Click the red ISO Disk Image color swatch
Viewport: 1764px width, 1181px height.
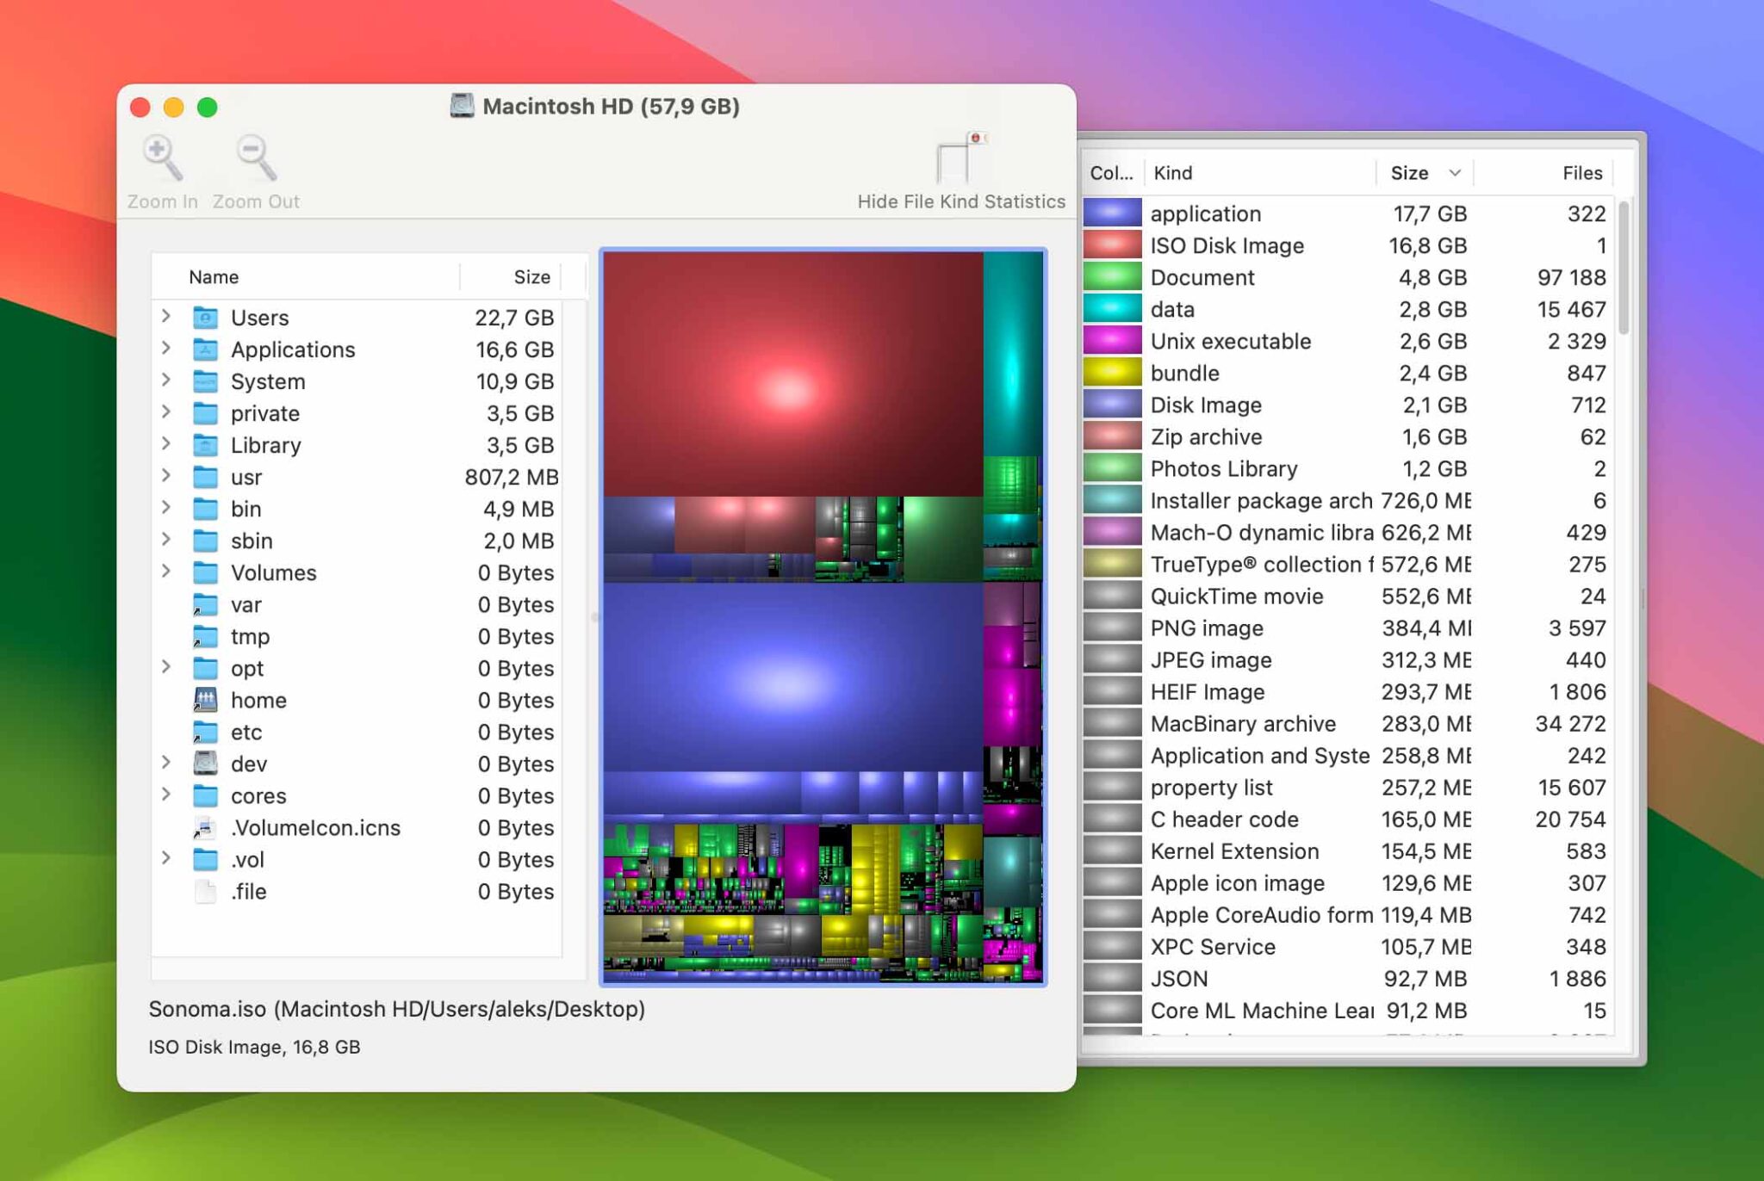pos(1111,245)
